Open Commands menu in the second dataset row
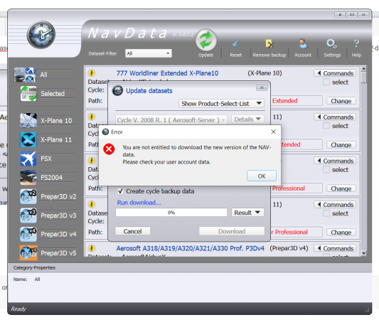 (335, 117)
